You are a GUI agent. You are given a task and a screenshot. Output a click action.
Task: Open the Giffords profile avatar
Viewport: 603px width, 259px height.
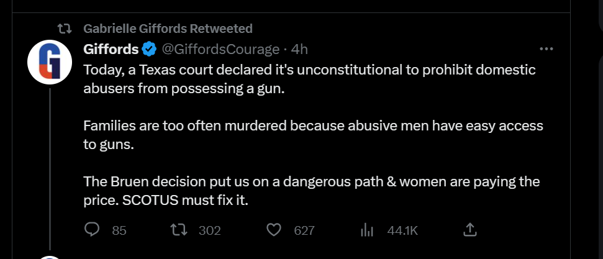click(x=51, y=62)
